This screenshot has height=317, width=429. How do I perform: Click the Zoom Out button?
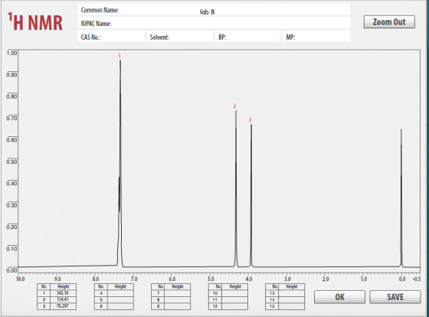click(x=389, y=22)
